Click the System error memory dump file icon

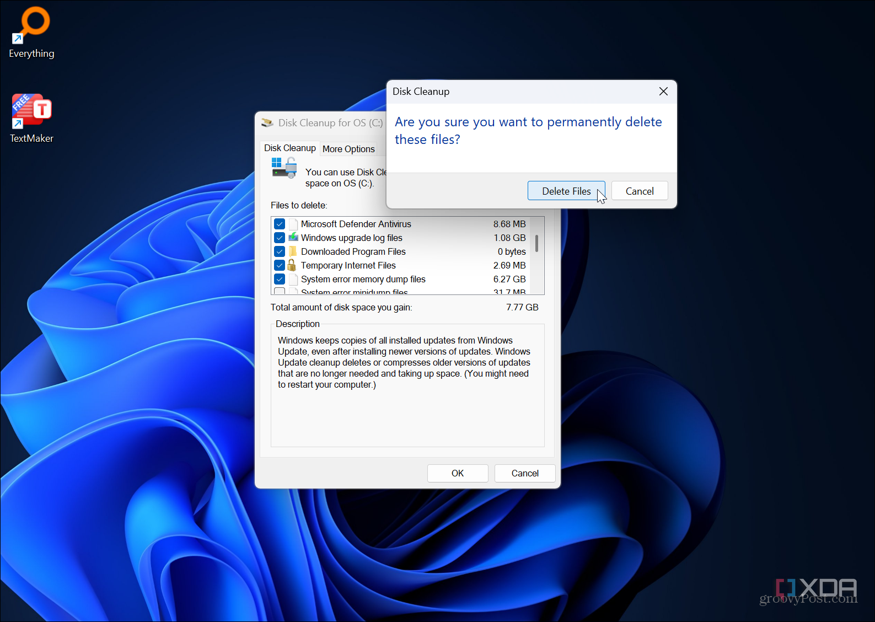click(293, 279)
